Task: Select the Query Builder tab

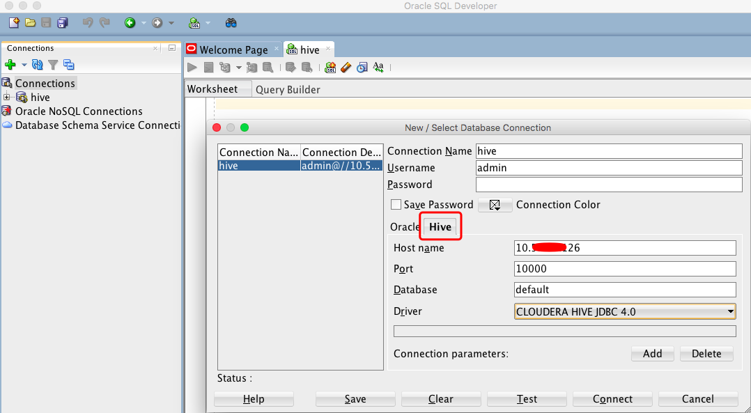Action: [x=288, y=89]
